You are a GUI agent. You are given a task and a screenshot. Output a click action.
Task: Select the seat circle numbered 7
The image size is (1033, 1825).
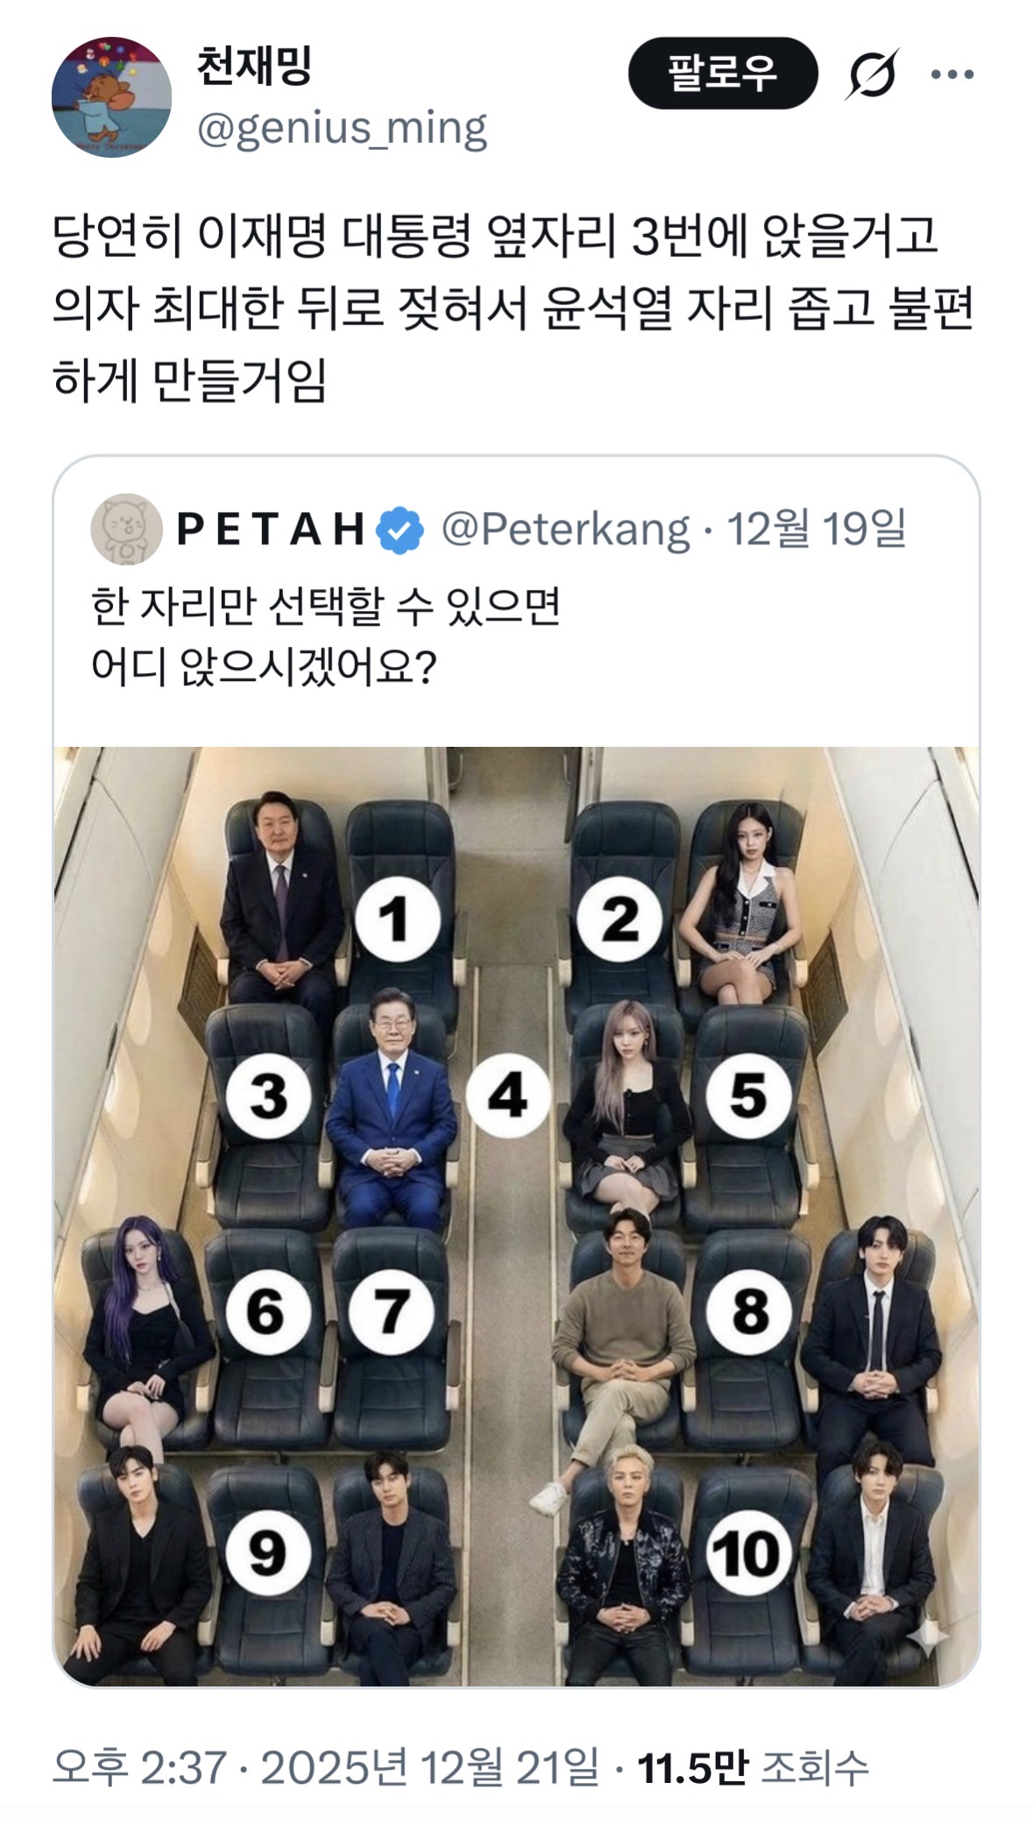pos(391,1311)
